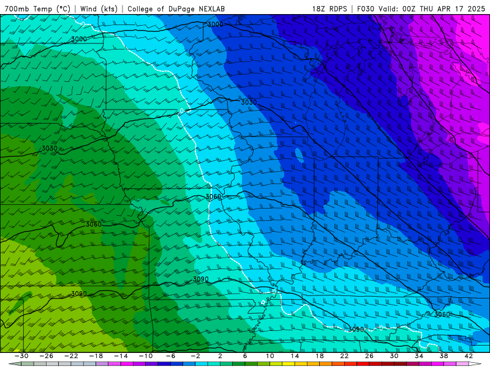490x367 pixels.
Task: Choose the -2 label on the legend
Action: [x=195, y=356]
